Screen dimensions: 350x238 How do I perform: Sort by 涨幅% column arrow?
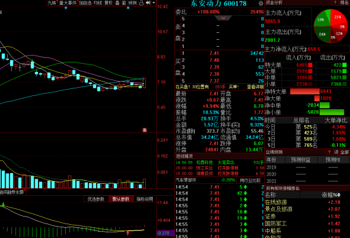click(x=339, y=195)
